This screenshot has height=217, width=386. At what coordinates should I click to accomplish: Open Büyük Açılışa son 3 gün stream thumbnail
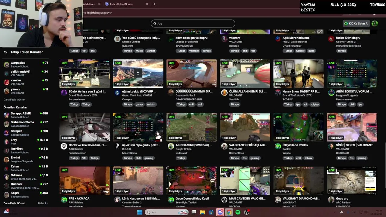click(84, 74)
